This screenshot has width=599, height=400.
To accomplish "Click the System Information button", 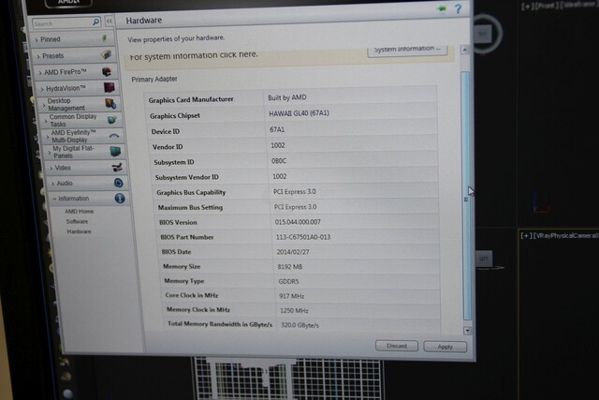I will point(407,50).
